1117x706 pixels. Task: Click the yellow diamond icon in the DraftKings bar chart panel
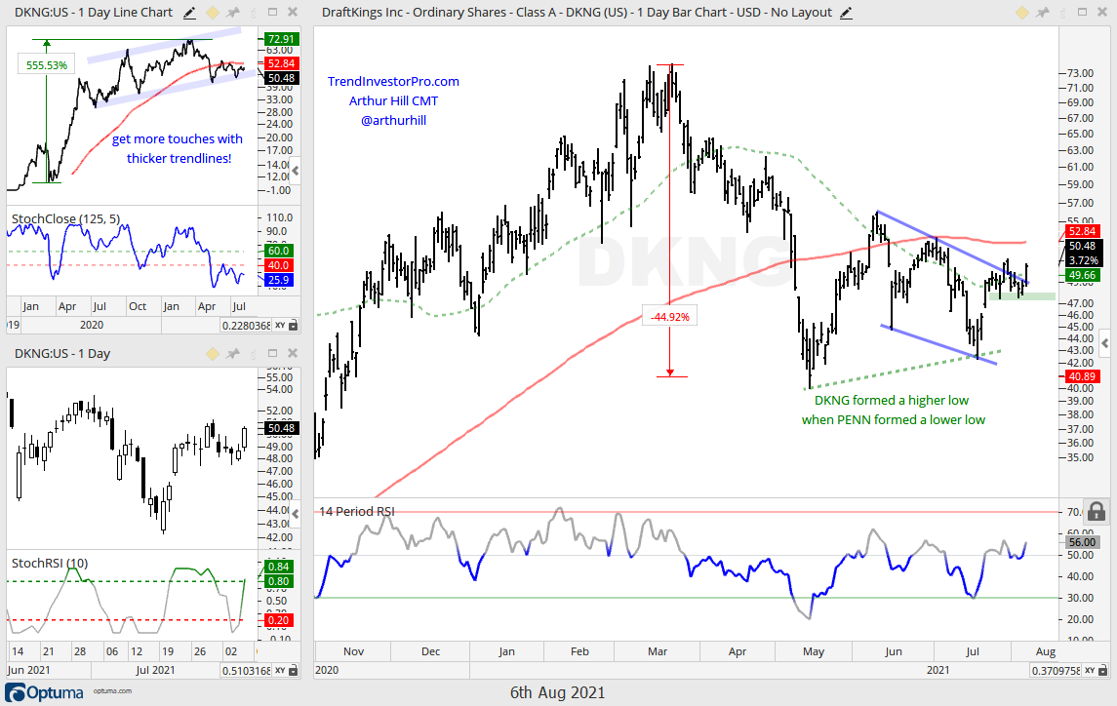pyautogui.click(x=1022, y=13)
